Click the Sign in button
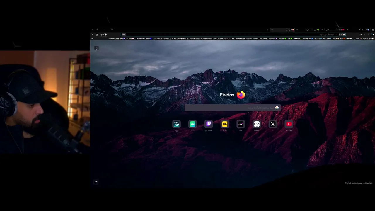The image size is (375, 211). click(103, 35)
